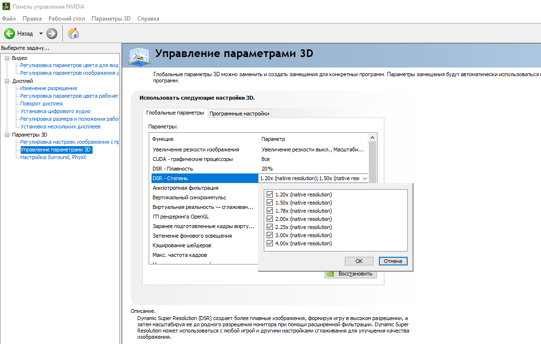Switch to Программные настройки tab
The image size is (541, 344).
(239, 114)
